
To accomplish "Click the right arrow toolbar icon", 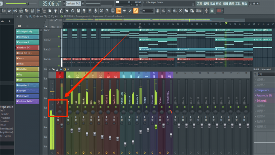I will 124,11.
